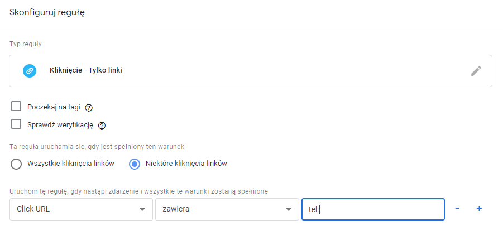The width and height of the screenshot is (503, 230).
Task: Add condition row with plus icon
Action: 479,209
